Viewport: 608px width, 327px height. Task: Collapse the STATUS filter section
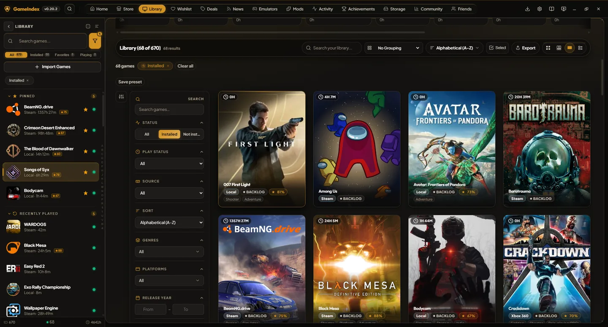tap(201, 123)
